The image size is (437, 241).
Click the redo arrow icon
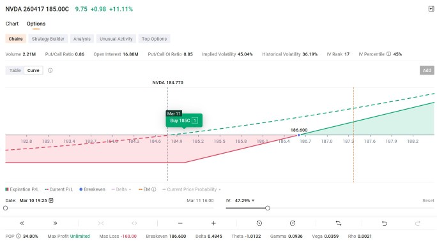(417, 223)
